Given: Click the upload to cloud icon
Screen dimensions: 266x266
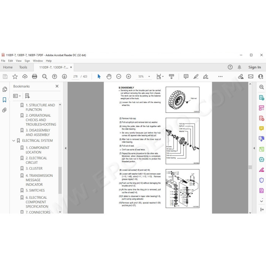Looking at the screenshot, I should click(x=25, y=76).
